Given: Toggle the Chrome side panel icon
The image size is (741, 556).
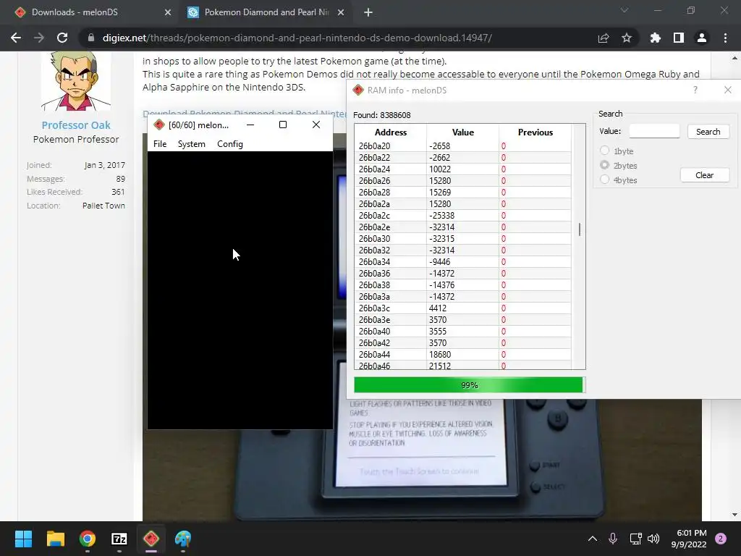Looking at the screenshot, I should pyautogui.click(x=679, y=38).
